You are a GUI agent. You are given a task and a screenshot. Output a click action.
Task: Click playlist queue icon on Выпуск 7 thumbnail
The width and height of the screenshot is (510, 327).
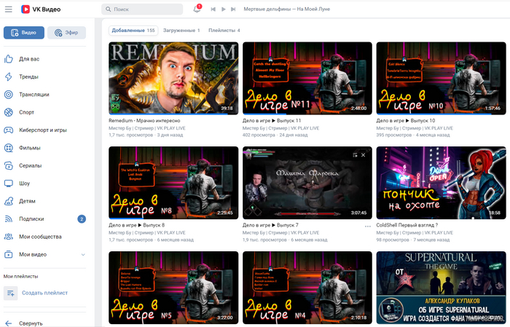click(355, 155)
